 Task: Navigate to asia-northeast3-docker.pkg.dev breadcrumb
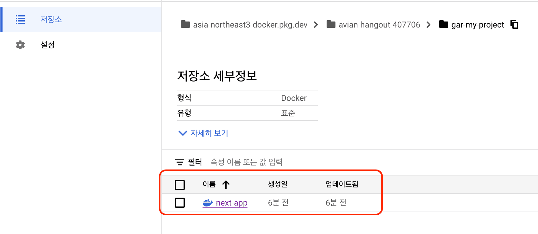click(250, 25)
